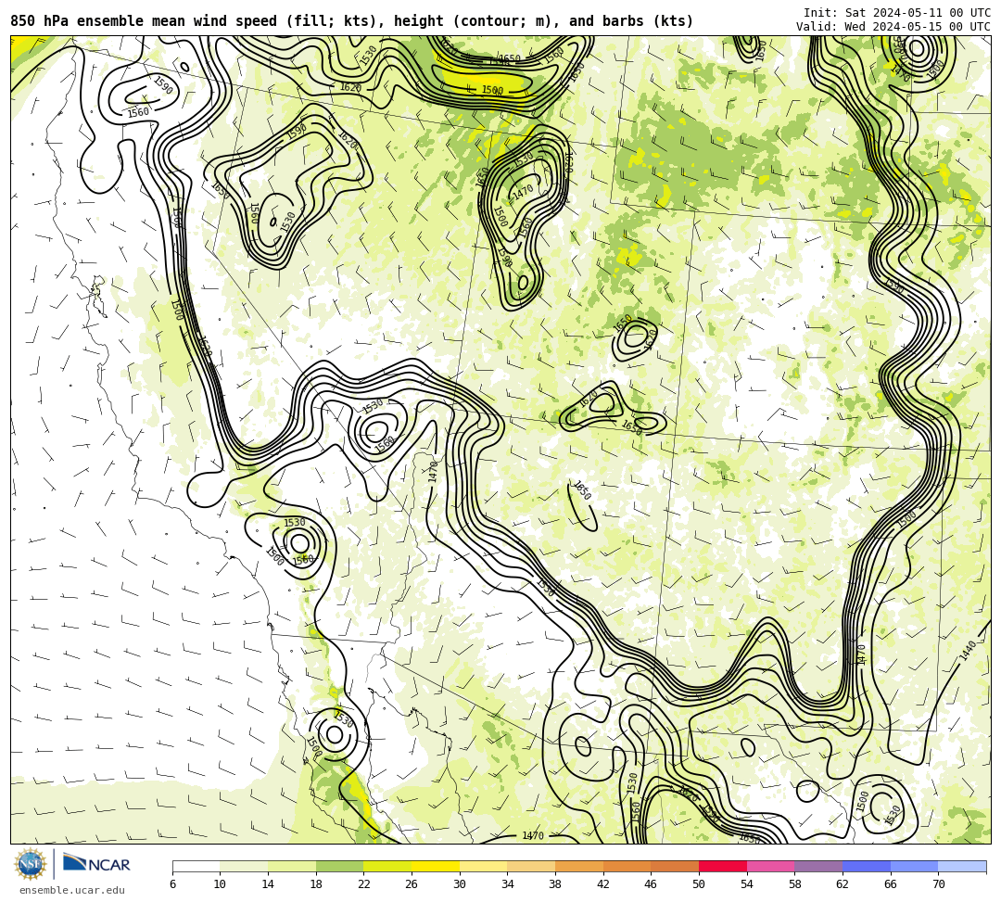The width and height of the screenshot is (1001, 902).
Task: Click colorbar tick label 58
Action: tap(795, 884)
